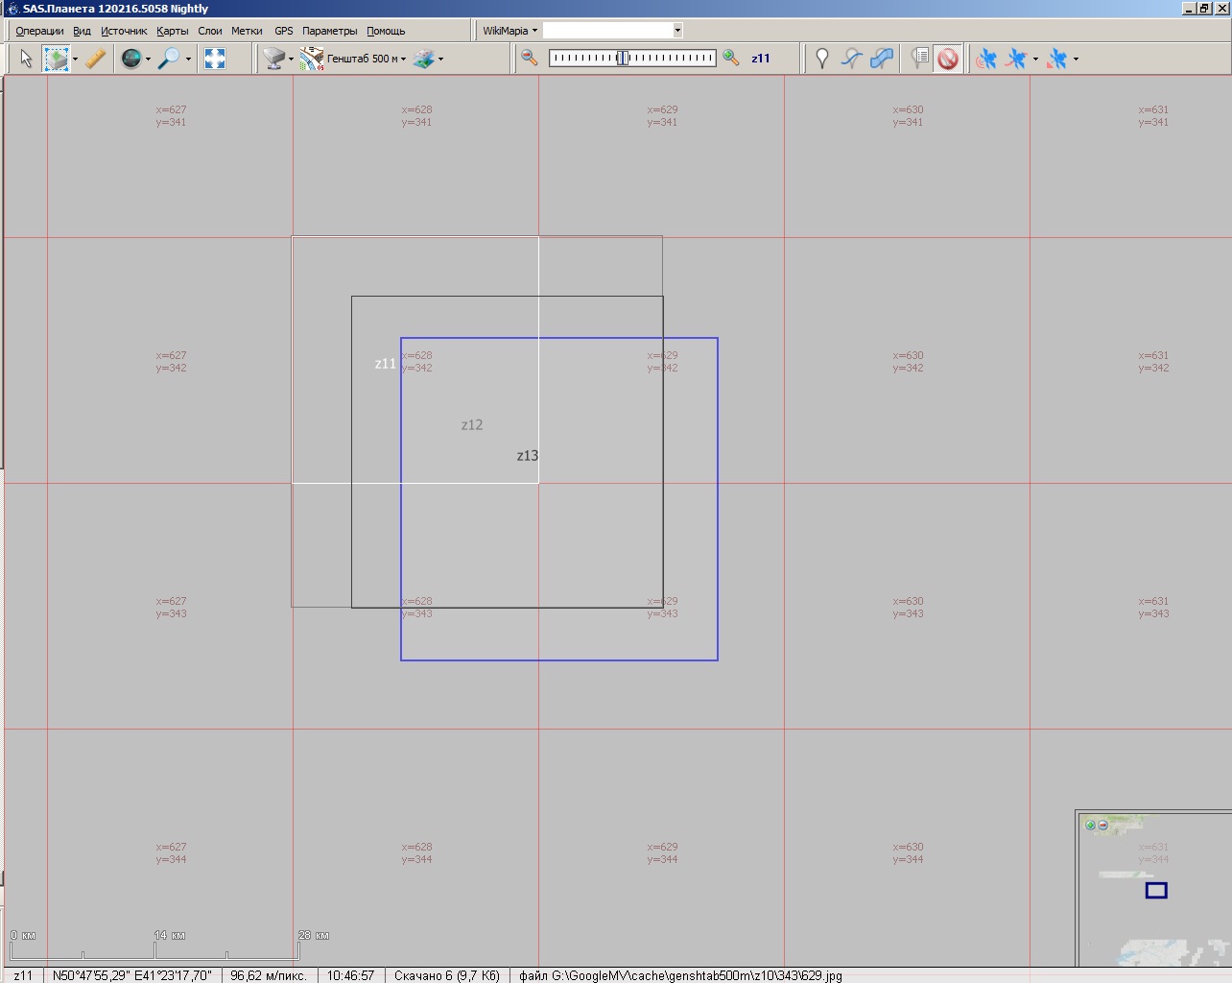
Task: Zoom out the minimap with red minus
Action: (1102, 825)
